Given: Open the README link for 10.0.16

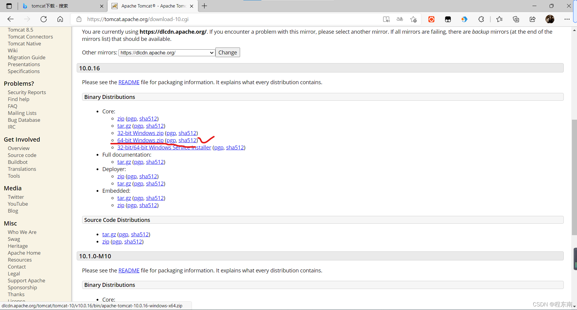Looking at the screenshot, I should pos(129,82).
